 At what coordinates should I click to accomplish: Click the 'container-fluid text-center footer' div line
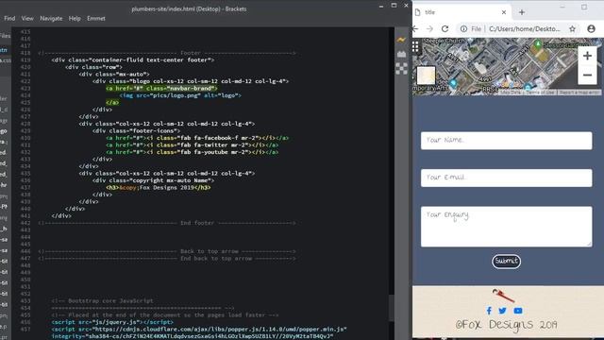[x=133, y=59]
